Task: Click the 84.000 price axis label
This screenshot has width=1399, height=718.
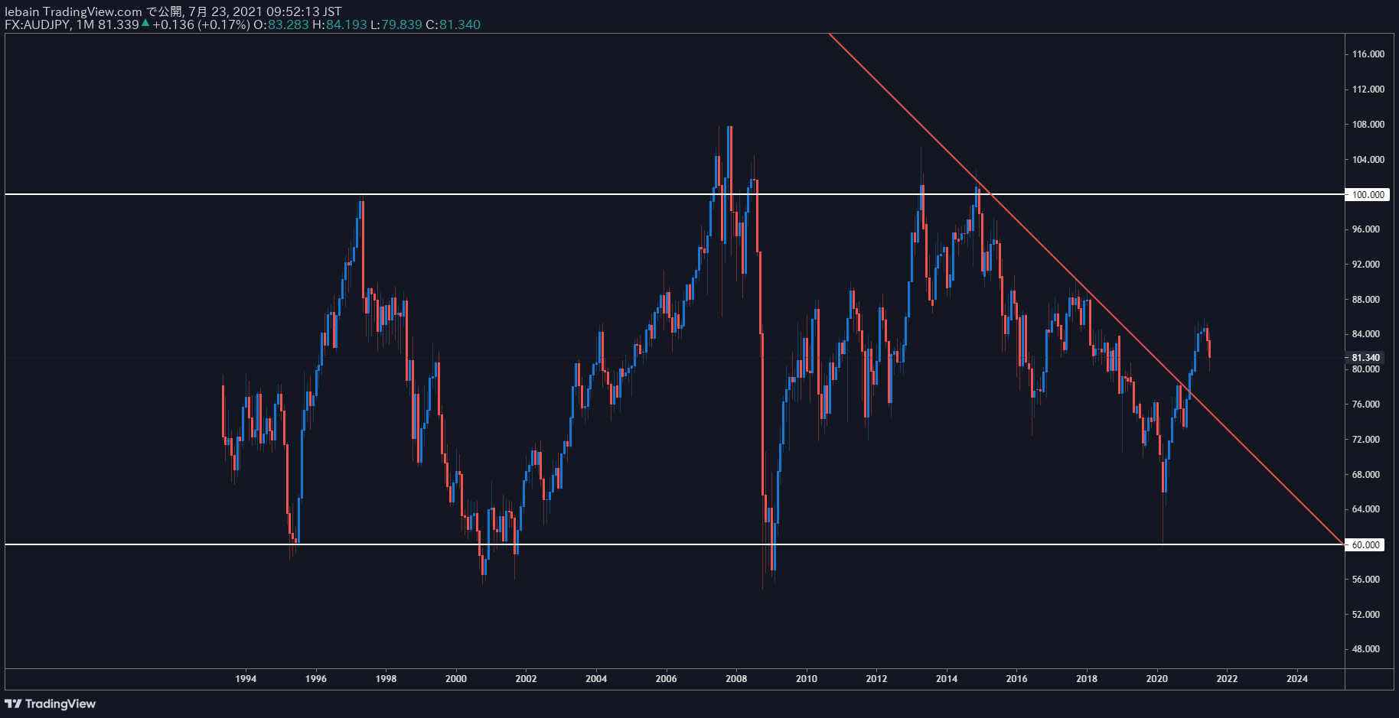Action: (x=1365, y=334)
